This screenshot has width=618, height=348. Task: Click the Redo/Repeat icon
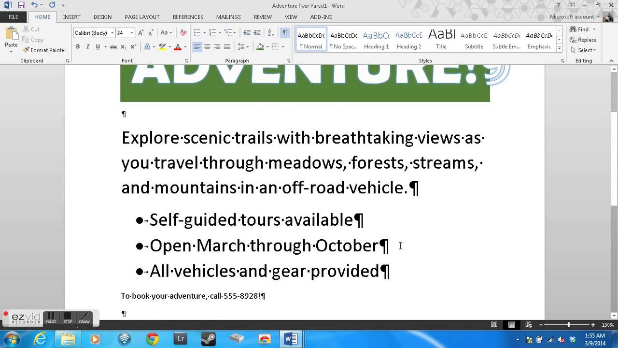click(52, 5)
